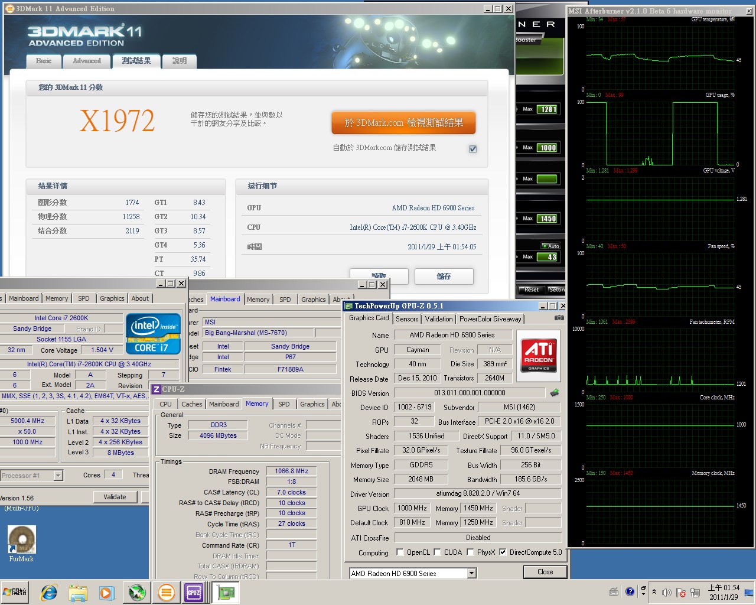The width and height of the screenshot is (756, 605).
Task: Open the GPU selection dropdown in GPU-Z
Action: pos(471,573)
